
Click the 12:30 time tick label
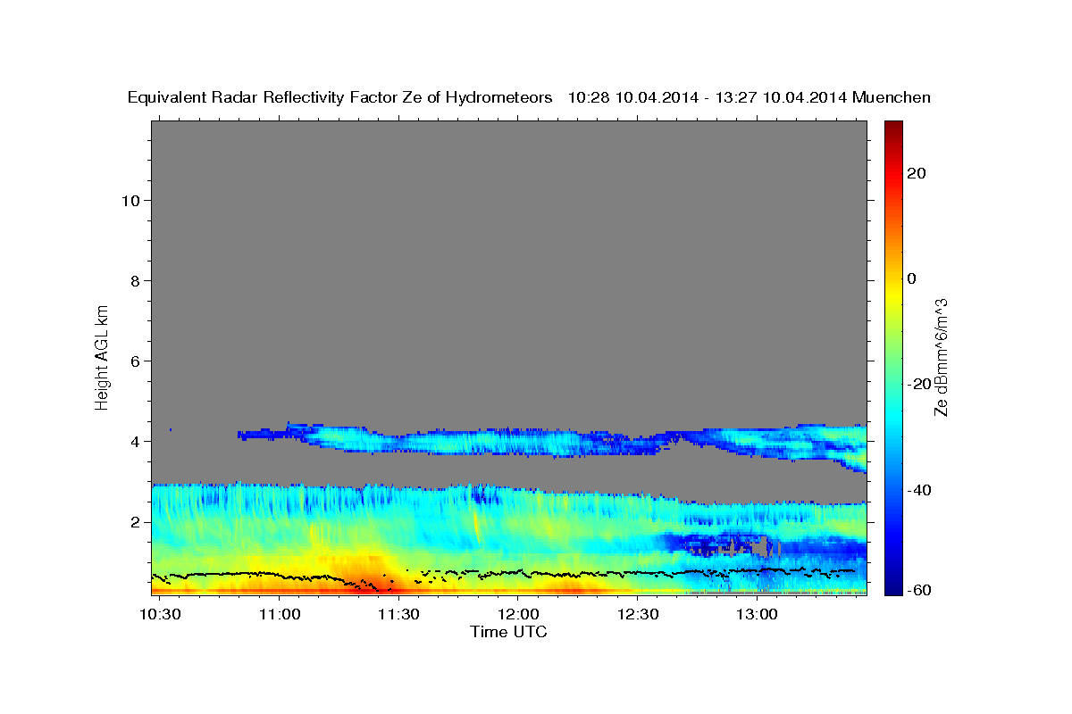(637, 615)
